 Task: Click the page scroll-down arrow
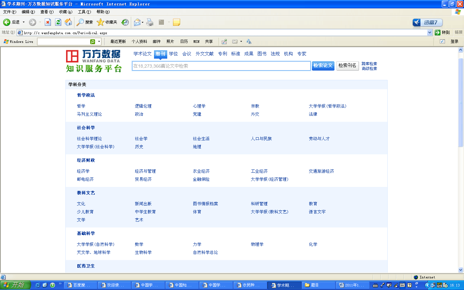click(x=460, y=270)
